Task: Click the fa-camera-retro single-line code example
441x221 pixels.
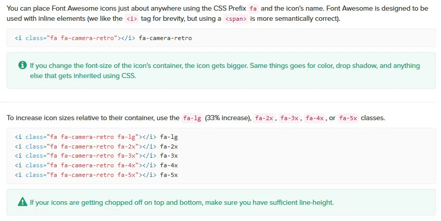Action: [x=103, y=38]
